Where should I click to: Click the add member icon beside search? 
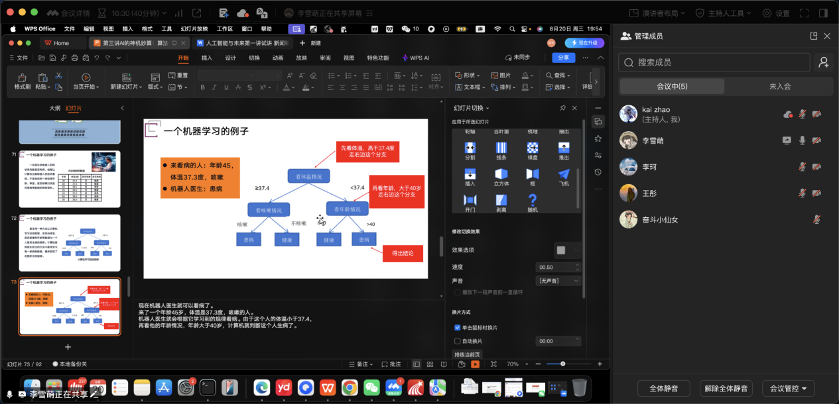[x=823, y=62]
